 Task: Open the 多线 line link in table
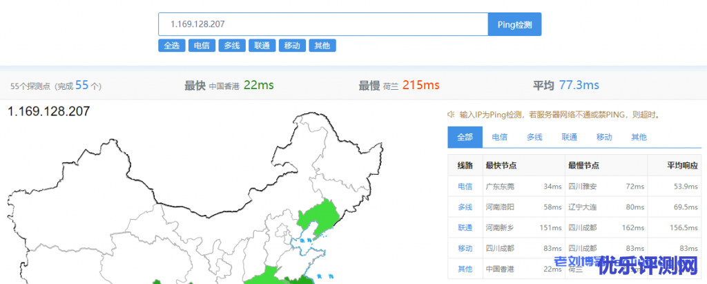pyautogui.click(x=465, y=207)
